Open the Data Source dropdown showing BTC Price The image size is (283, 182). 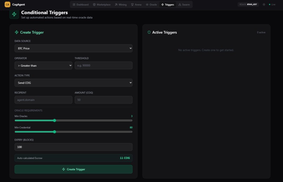pos(73,48)
